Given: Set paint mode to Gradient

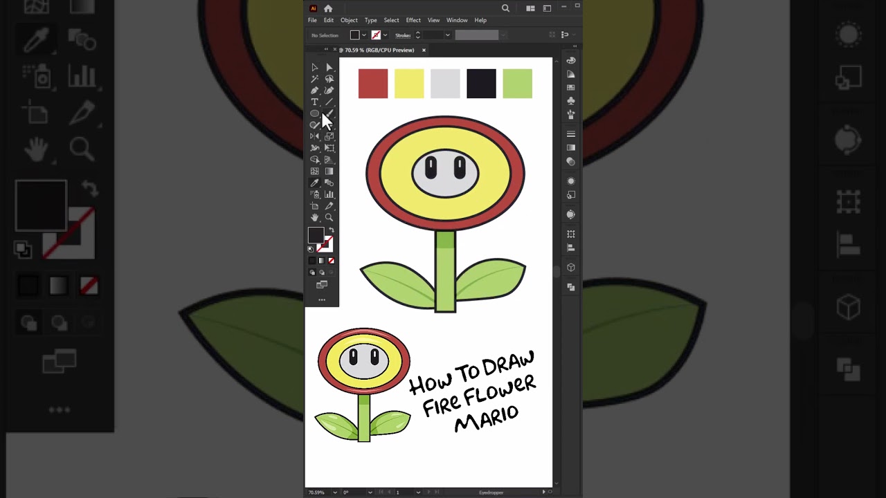Looking at the screenshot, I should coord(321,261).
